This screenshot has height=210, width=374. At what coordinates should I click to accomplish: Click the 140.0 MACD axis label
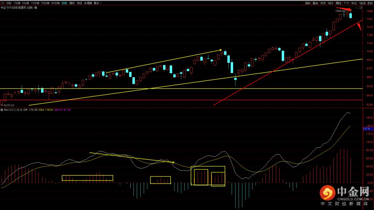pos(370,126)
